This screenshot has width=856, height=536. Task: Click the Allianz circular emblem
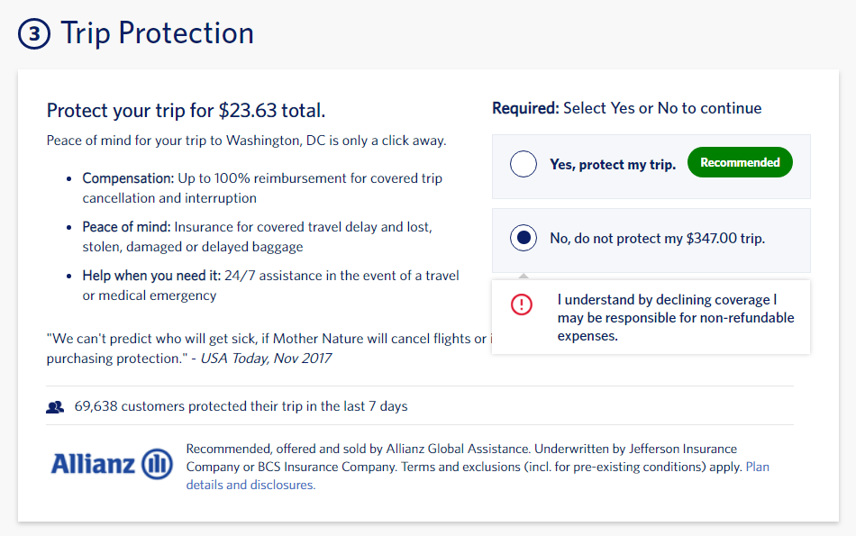(x=157, y=464)
